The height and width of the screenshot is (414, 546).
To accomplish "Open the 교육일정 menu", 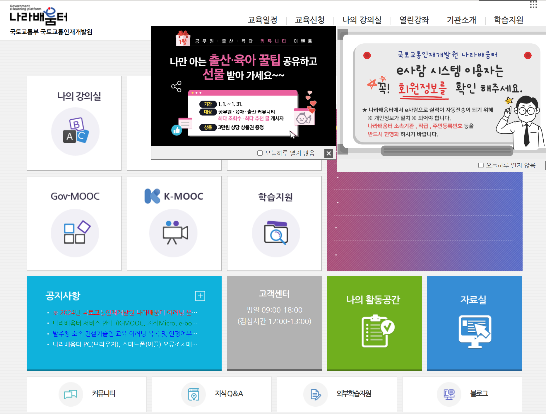I will 263,20.
